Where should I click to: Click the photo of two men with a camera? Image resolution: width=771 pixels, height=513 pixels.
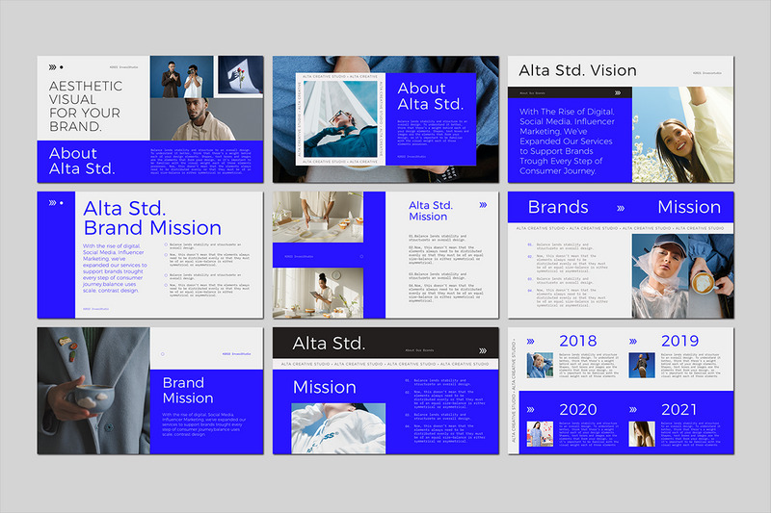pos(182,77)
